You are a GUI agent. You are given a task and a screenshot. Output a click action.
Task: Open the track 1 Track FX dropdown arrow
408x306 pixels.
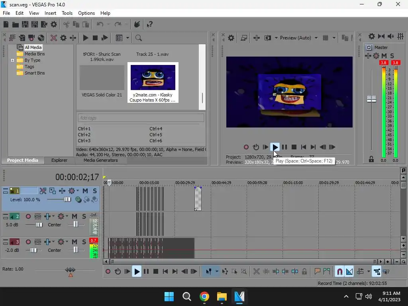(78, 191)
